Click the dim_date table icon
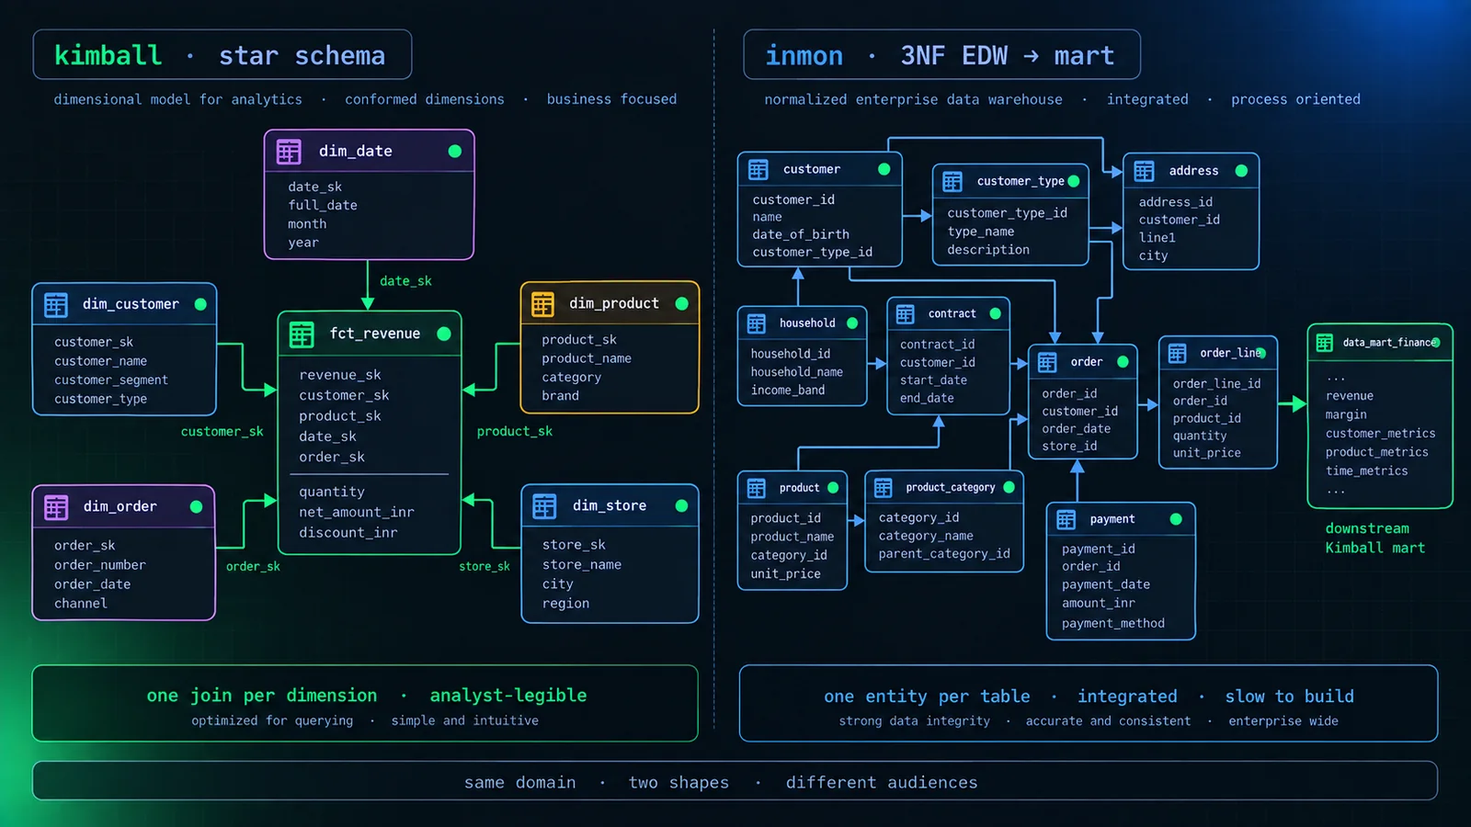This screenshot has height=827, width=1471. pos(289,152)
